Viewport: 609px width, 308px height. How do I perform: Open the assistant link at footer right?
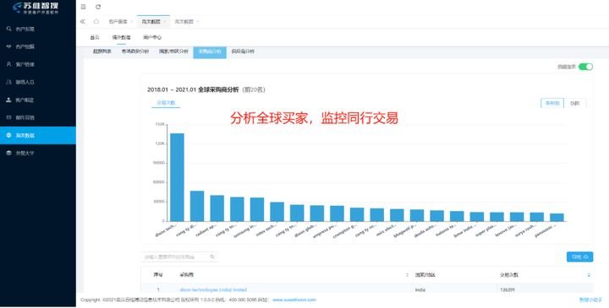590,300
